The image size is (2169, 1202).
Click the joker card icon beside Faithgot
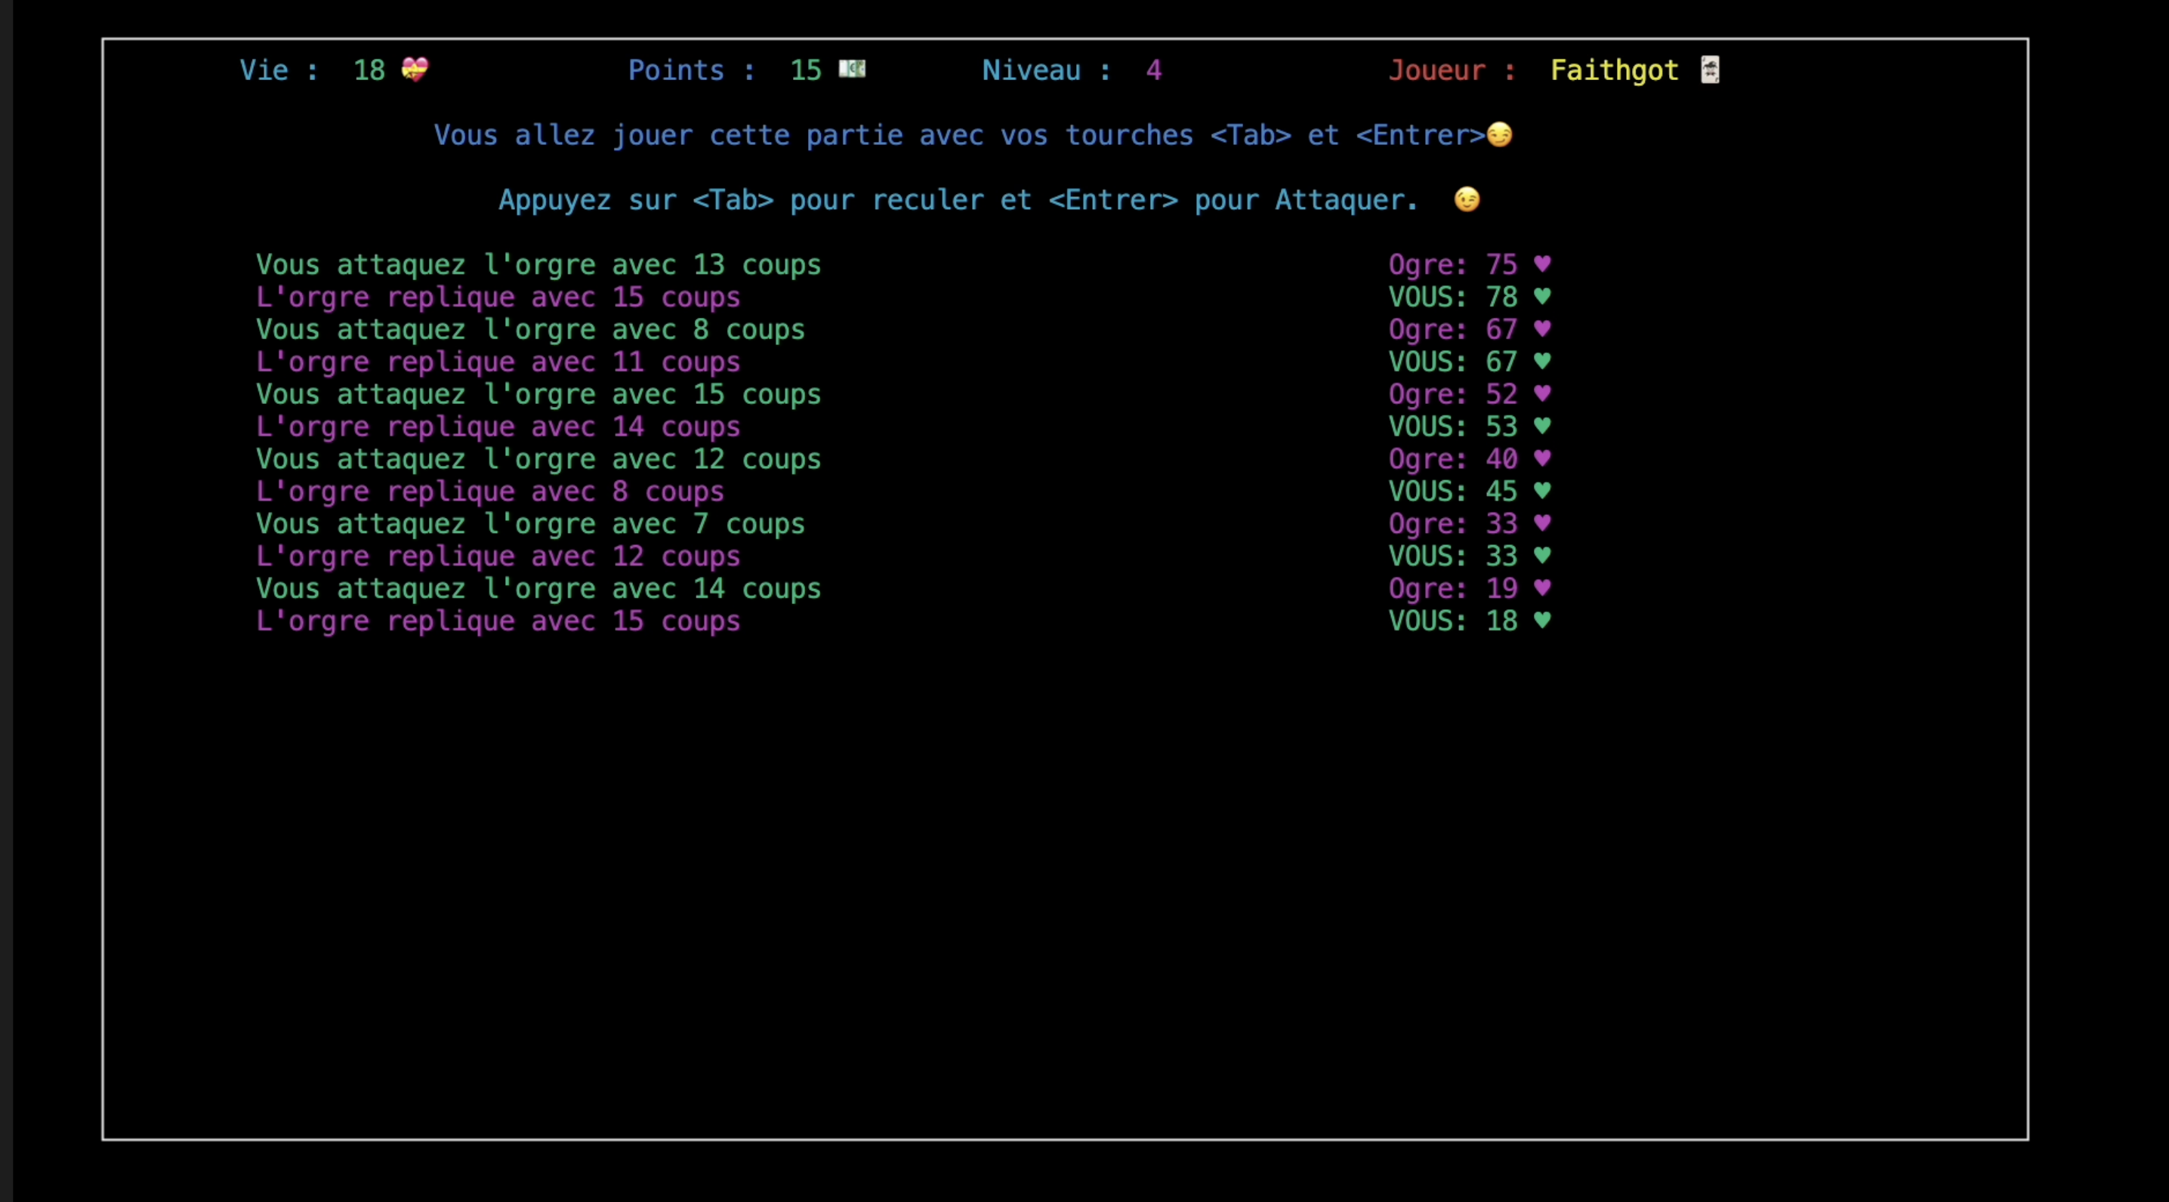[1709, 70]
